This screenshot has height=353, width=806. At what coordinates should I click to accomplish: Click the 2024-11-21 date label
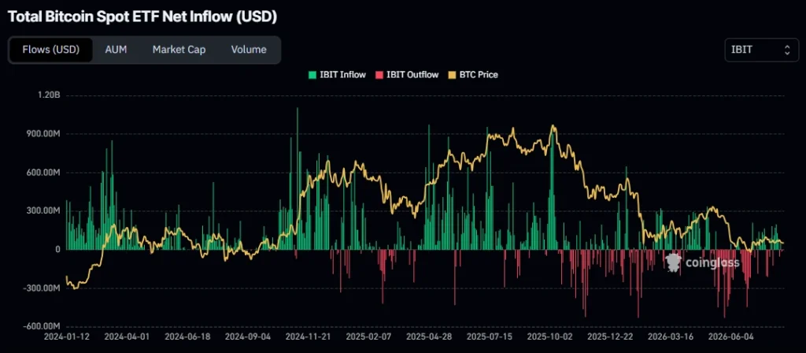click(308, 336)
